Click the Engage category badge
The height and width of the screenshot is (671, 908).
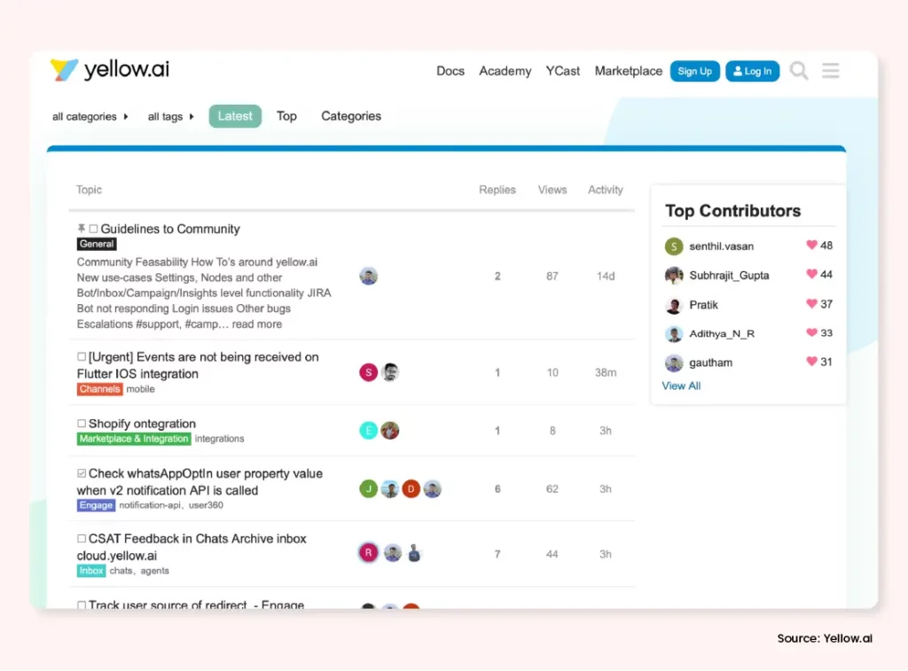click(x=96, y=505)
